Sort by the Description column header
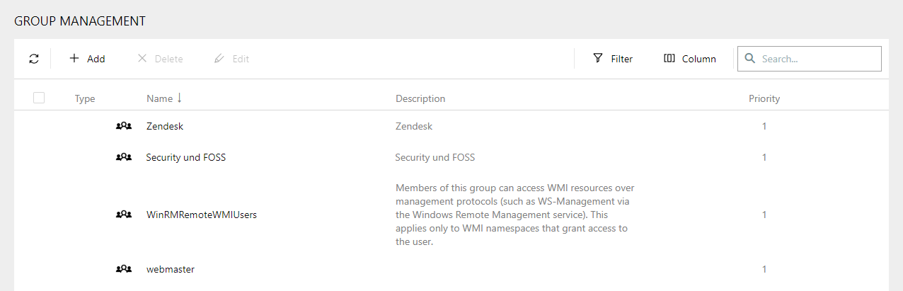This screenshot has height=291, width=903. tap(420, 98)
